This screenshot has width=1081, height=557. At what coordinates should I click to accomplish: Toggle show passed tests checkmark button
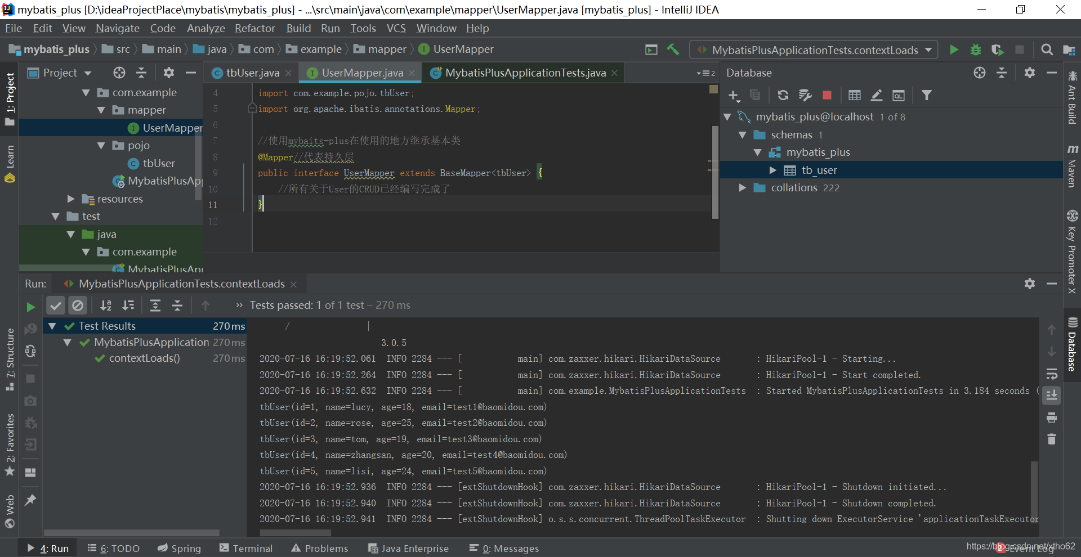coord(55,306)
